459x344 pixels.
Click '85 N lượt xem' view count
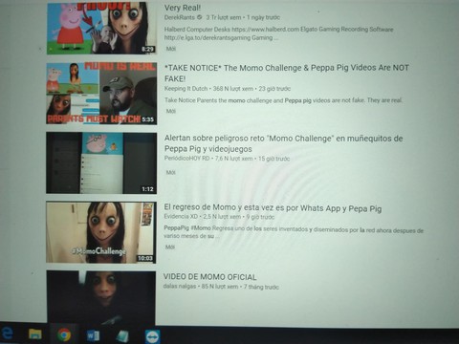coord(220,287)
